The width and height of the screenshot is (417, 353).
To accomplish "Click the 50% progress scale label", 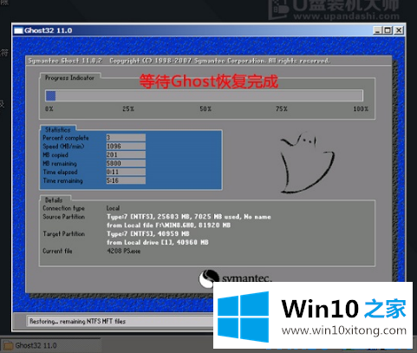I will pyautogui.click(x=205, y=109).
